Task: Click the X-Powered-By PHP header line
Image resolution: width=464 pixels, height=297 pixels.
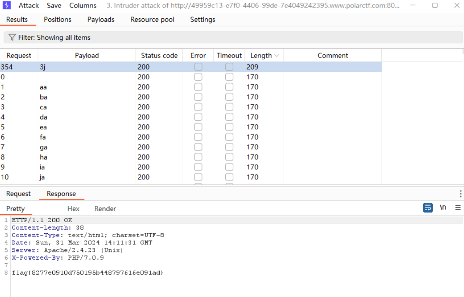Action: 58,257
